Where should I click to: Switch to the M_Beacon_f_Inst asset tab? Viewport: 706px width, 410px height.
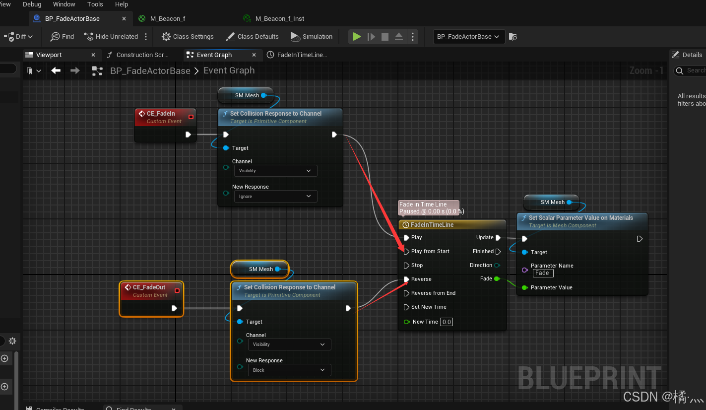click(279, 18)
